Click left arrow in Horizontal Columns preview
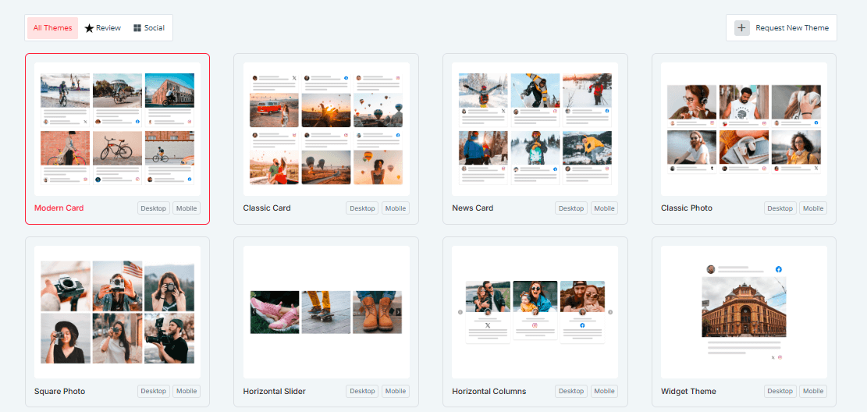Viewport: 867px width, 412px height. 460,312
